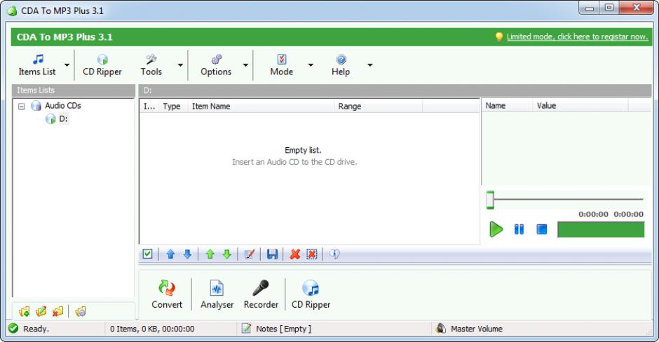Expand the Tools dropdown arrow

click(x=180, y=65)
